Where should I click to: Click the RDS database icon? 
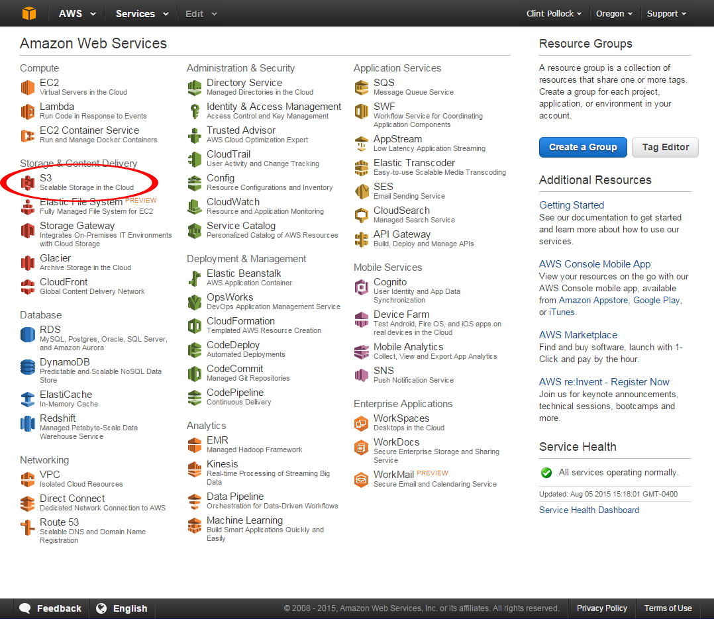point(28,334)
